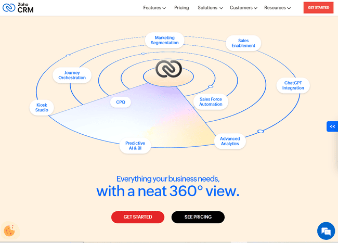This screenshot has width=338, height=243.
Task: Select the Marketing Segmentation bubble
Action: coord(165,40)
